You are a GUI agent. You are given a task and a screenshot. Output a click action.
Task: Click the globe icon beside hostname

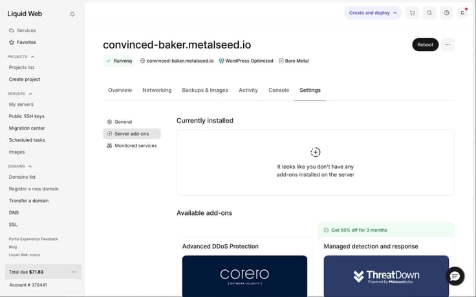click(142, 61)
